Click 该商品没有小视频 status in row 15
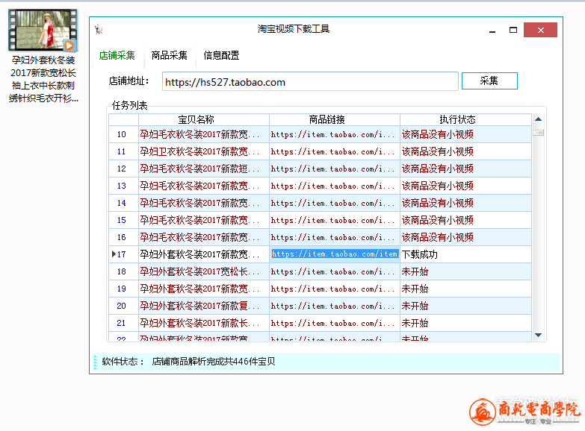The width and height of the screenshot is (585, 431). tap(466, 220)
